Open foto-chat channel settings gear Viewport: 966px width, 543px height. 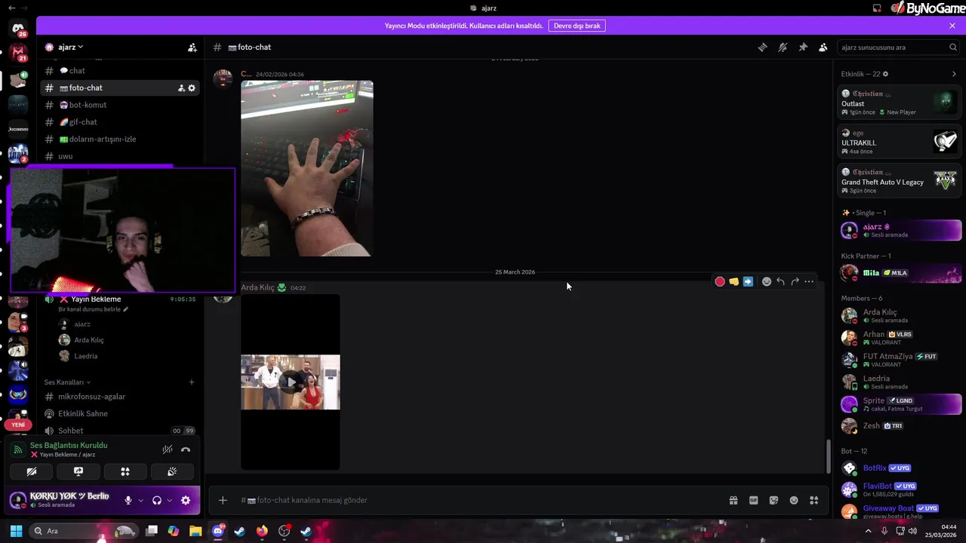point(192,88)
